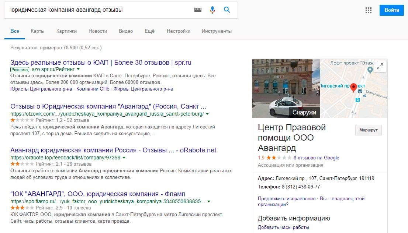Click the spb.flamp.ru green URL text
408x233 pixels.
(x=107, y=201)
